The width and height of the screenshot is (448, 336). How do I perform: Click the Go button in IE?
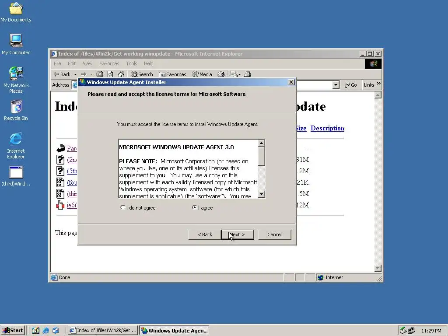pos(351,85)
